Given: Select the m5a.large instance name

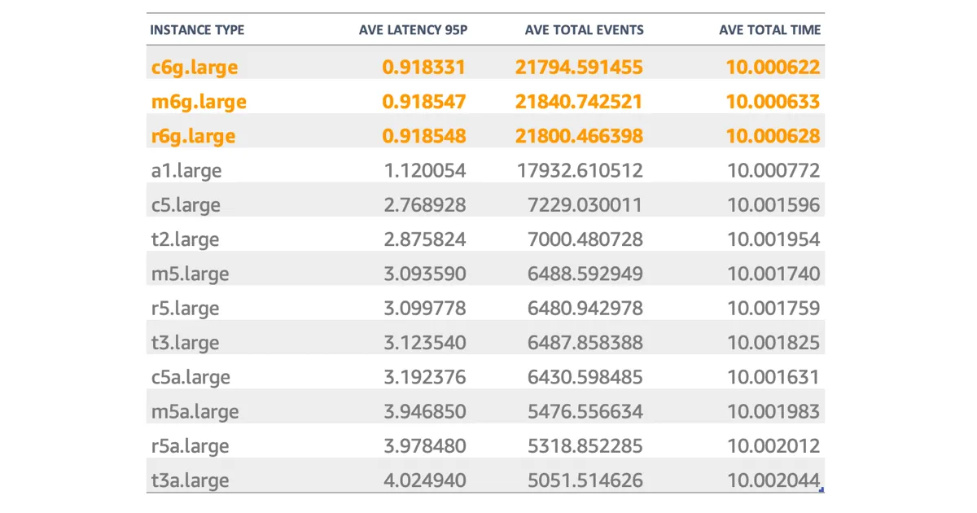Looking at the screenshot, I should (x=195, y=411).
